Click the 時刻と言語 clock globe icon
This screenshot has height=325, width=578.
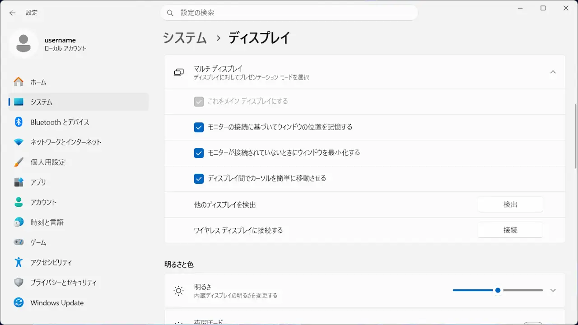(19, 222)
